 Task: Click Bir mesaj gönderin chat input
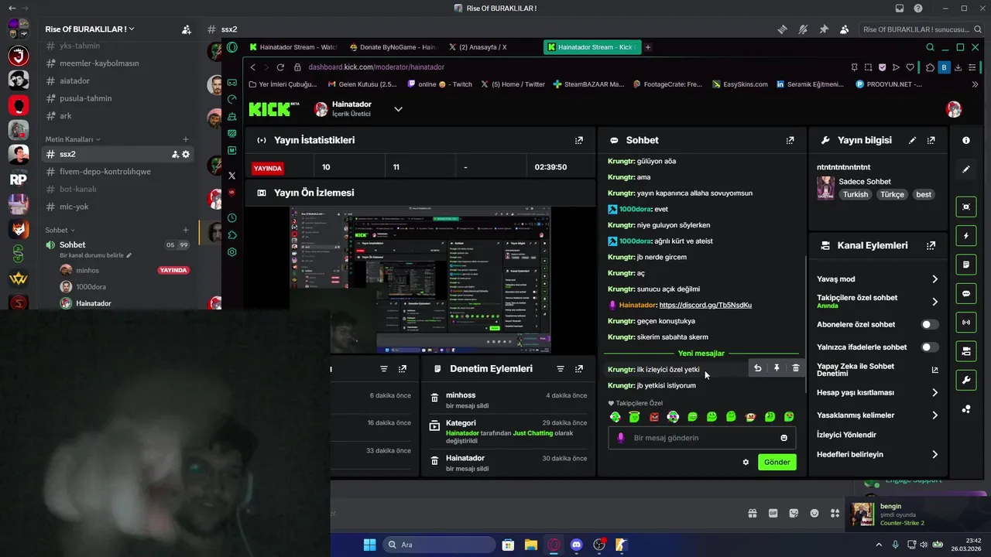pos(703,438)
